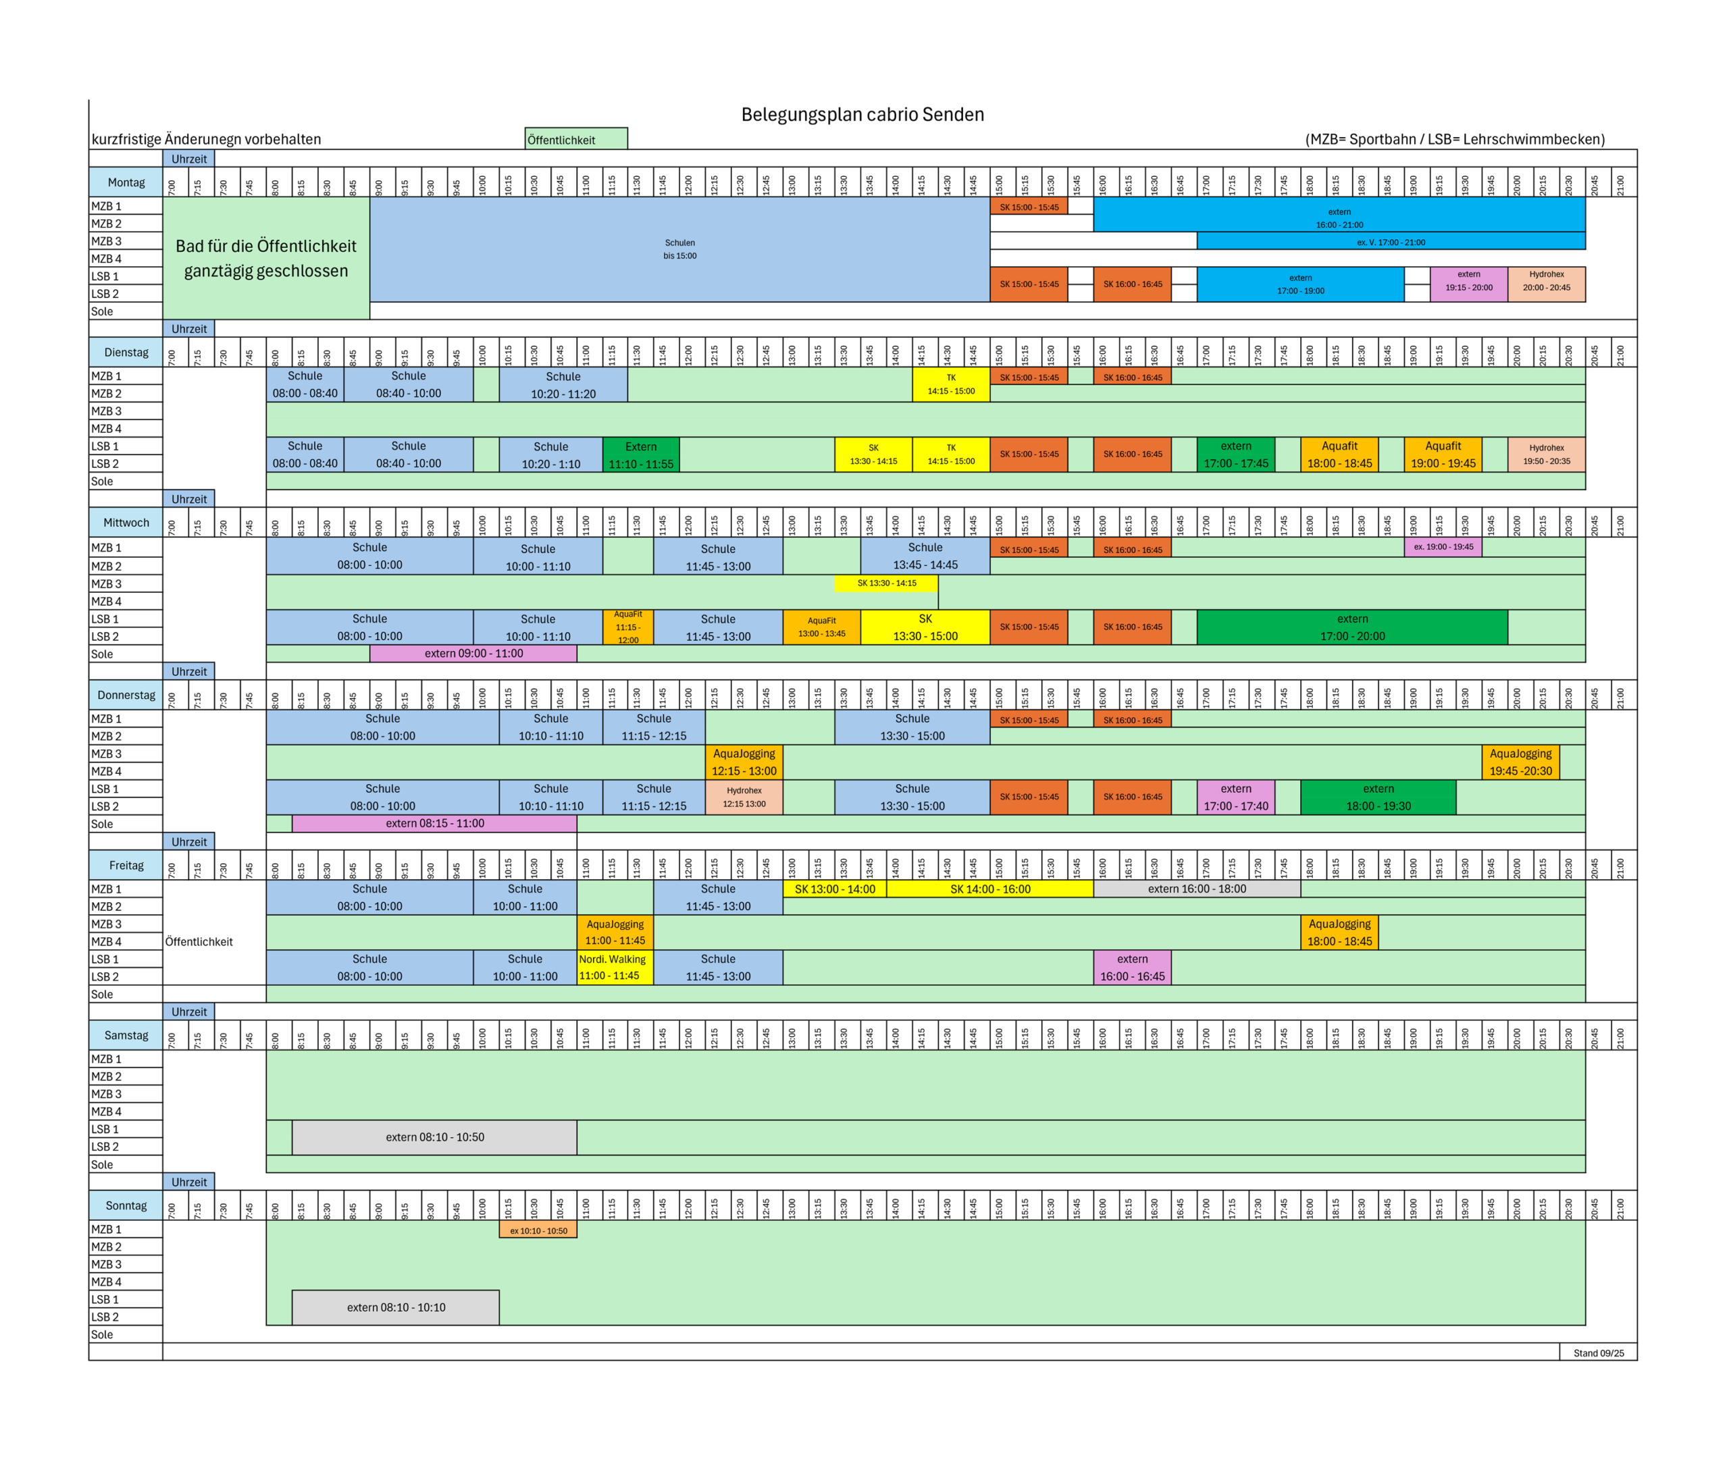Click Saturday 'extern 08:10 - 10:50' grey block

point(434,1137)
